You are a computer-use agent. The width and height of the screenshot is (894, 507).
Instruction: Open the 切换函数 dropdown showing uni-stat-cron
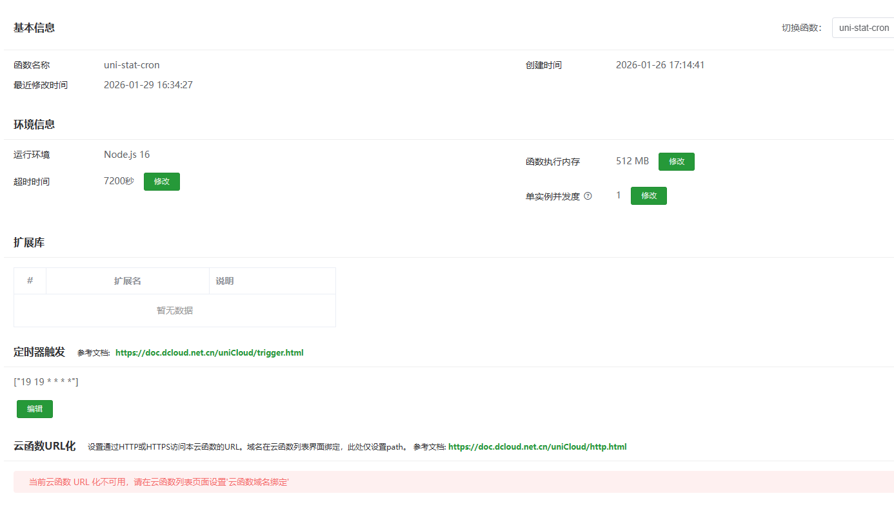click(x=863, y=28)
